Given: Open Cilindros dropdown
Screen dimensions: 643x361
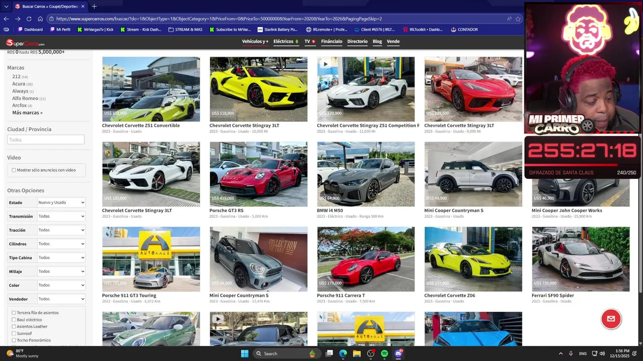Looking at the screenshot, I should (x=61, y=244).
